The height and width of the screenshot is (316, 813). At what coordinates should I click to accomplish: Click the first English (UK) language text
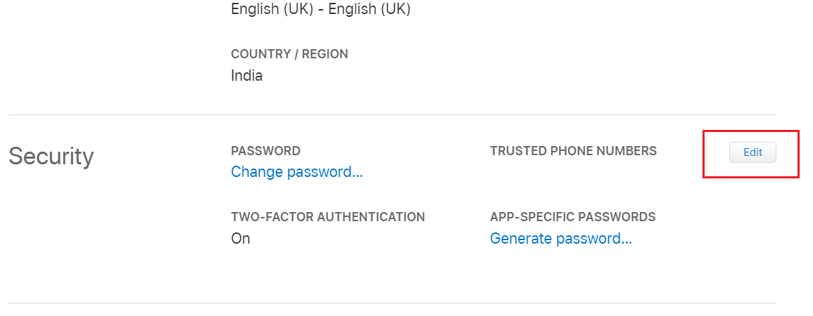coord(270,9)
